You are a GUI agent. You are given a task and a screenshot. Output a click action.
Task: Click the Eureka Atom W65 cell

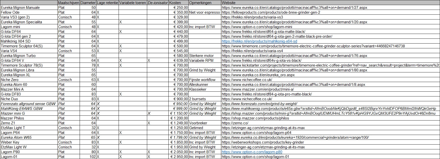point(29,137)
